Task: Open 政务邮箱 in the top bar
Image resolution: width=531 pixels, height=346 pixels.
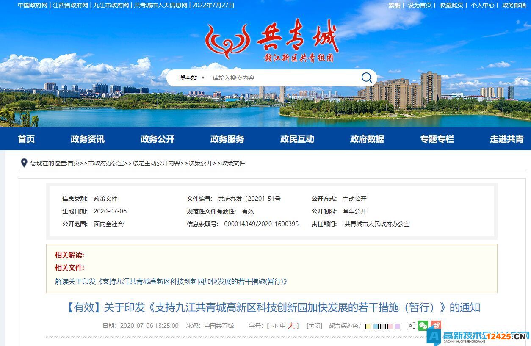Action: (x=514, y=5)
